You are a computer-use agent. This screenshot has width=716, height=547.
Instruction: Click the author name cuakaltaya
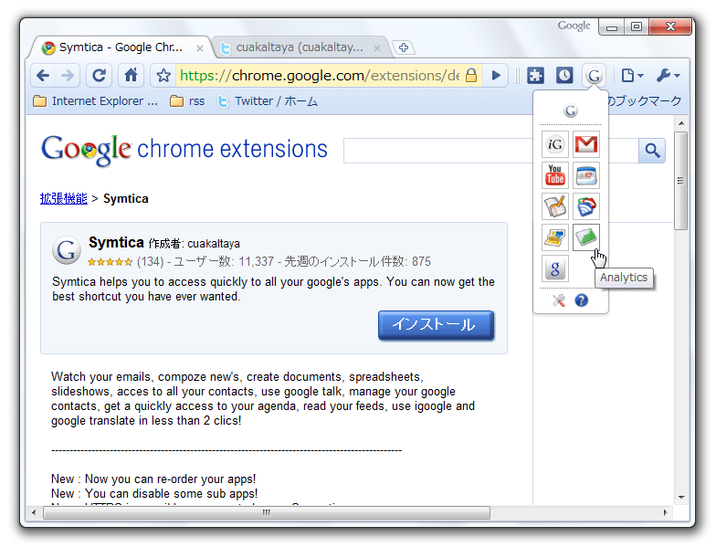214,243
